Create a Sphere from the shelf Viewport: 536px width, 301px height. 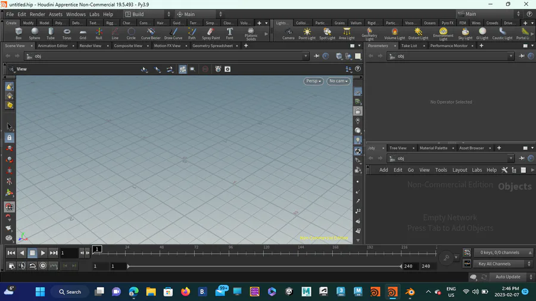point(35,33)
